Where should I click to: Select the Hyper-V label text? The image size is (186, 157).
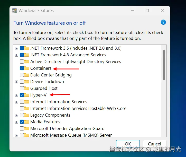point(39,95)
